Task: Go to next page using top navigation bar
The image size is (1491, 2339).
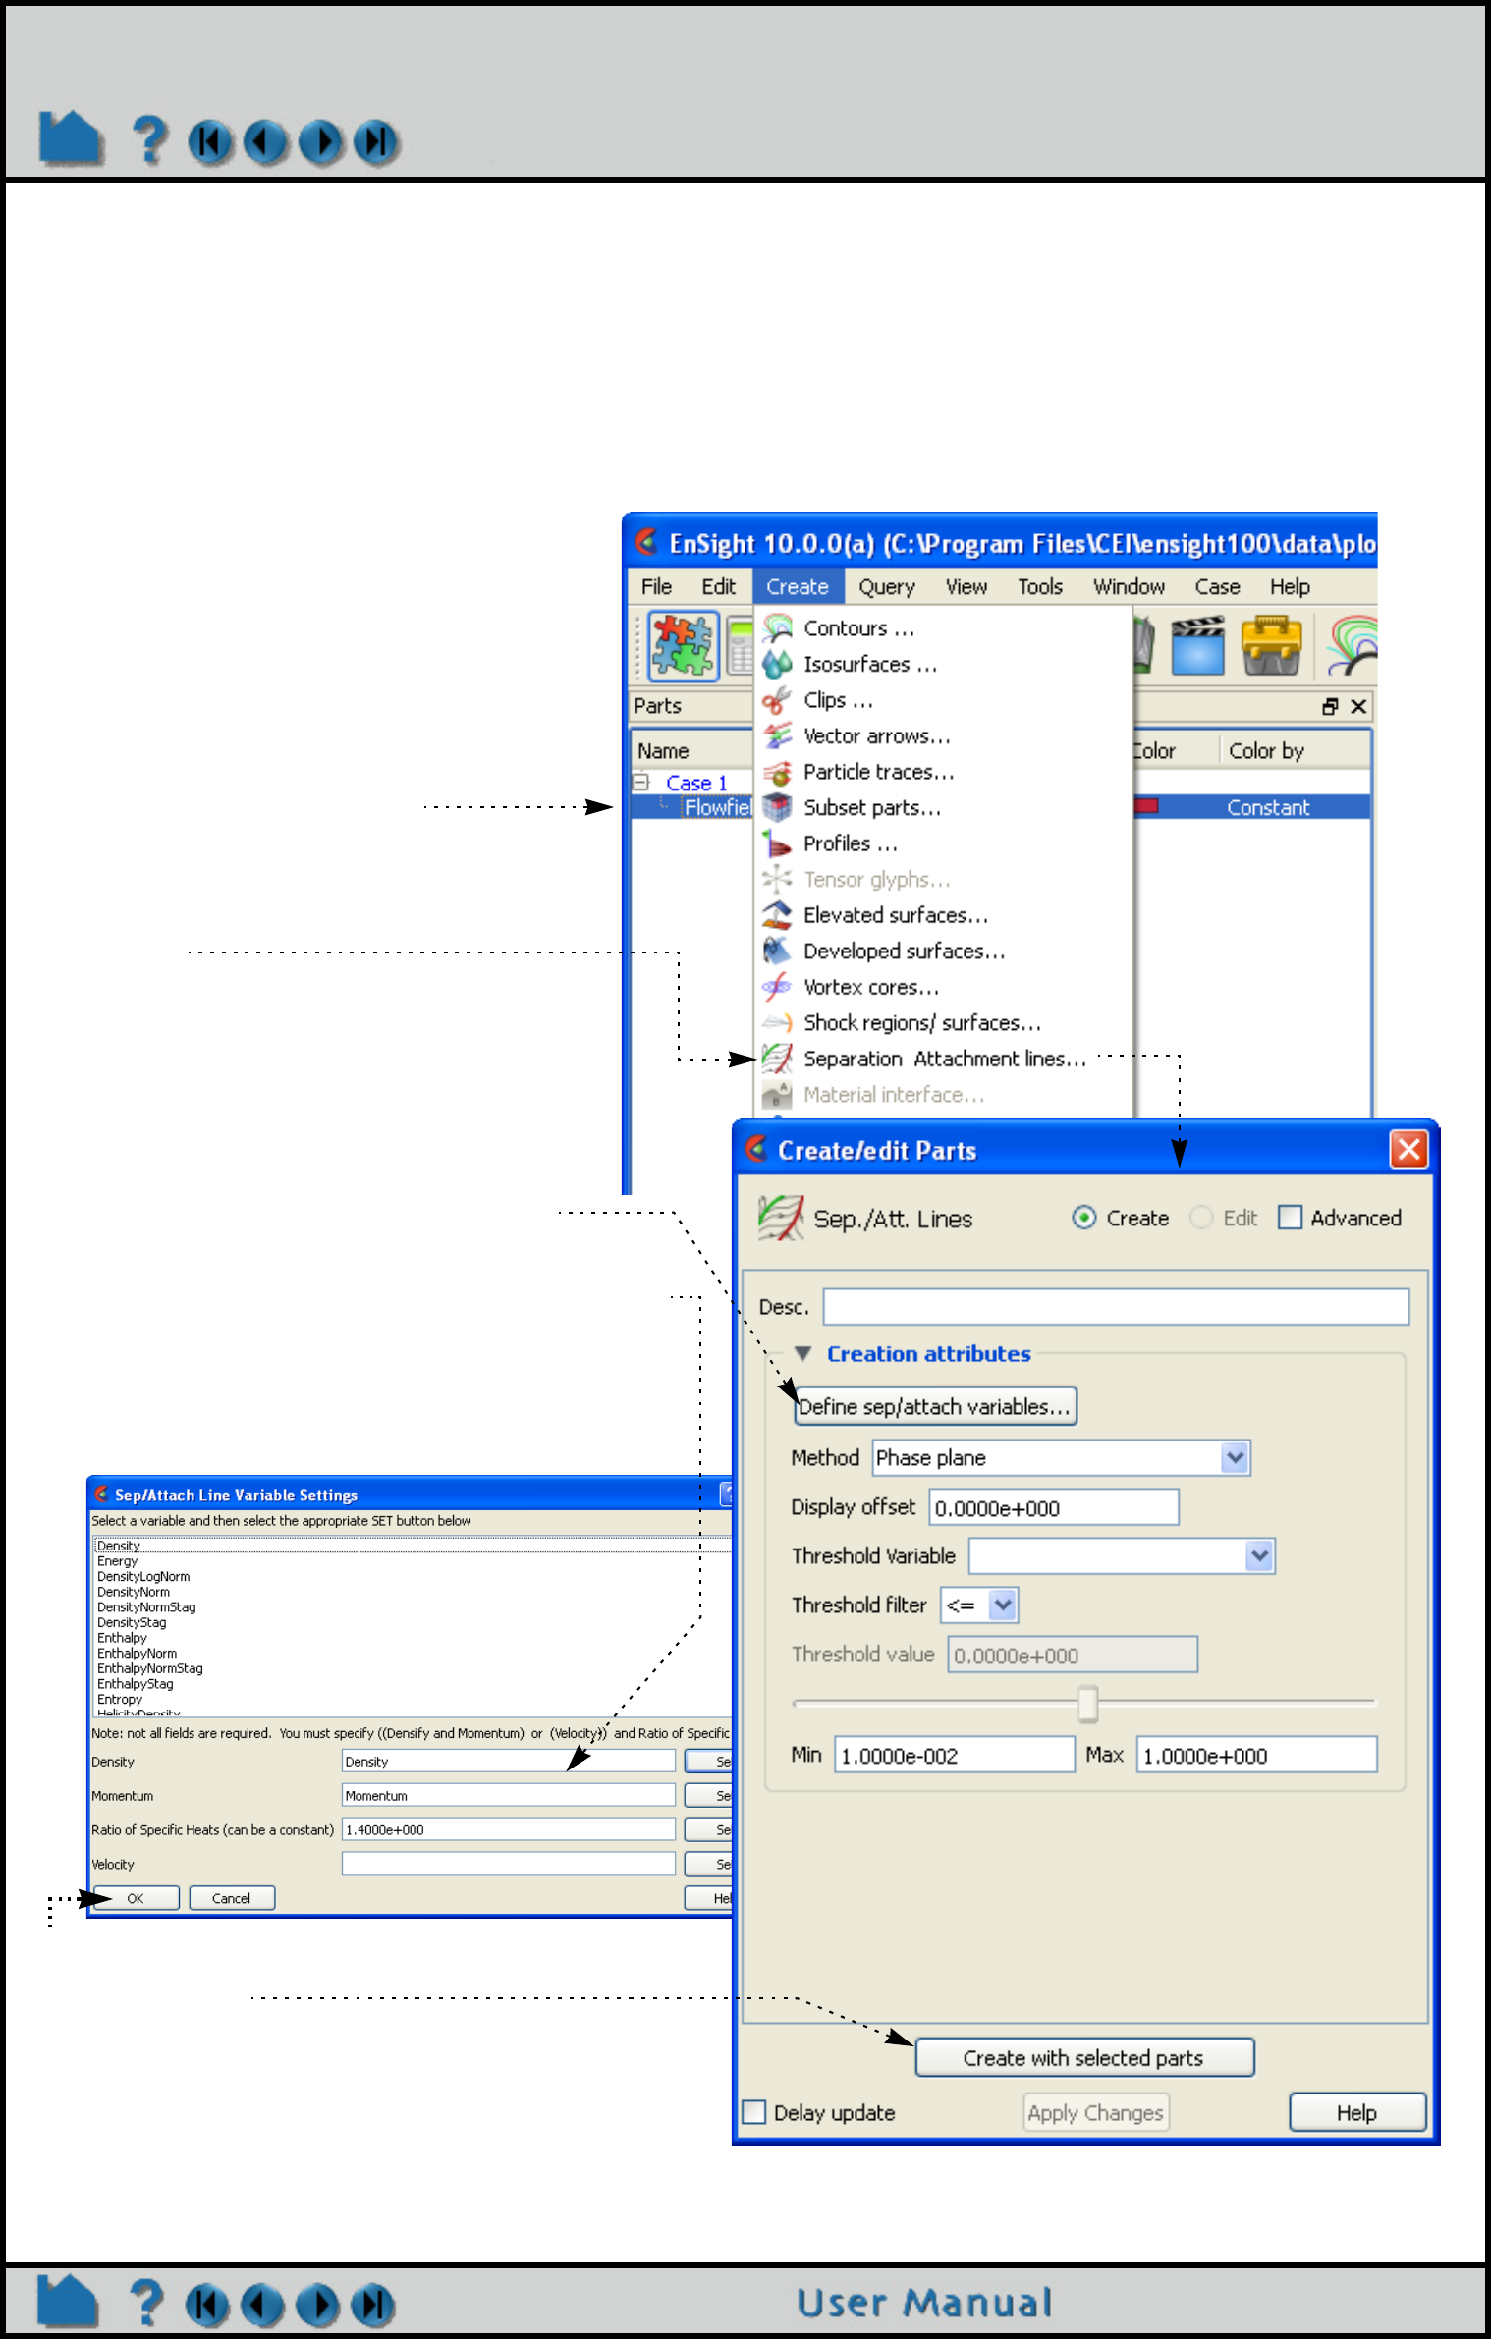Action: (321, 142)
